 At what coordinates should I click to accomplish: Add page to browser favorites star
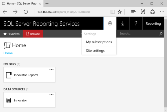pyautogui.click(x=120, y=12)
